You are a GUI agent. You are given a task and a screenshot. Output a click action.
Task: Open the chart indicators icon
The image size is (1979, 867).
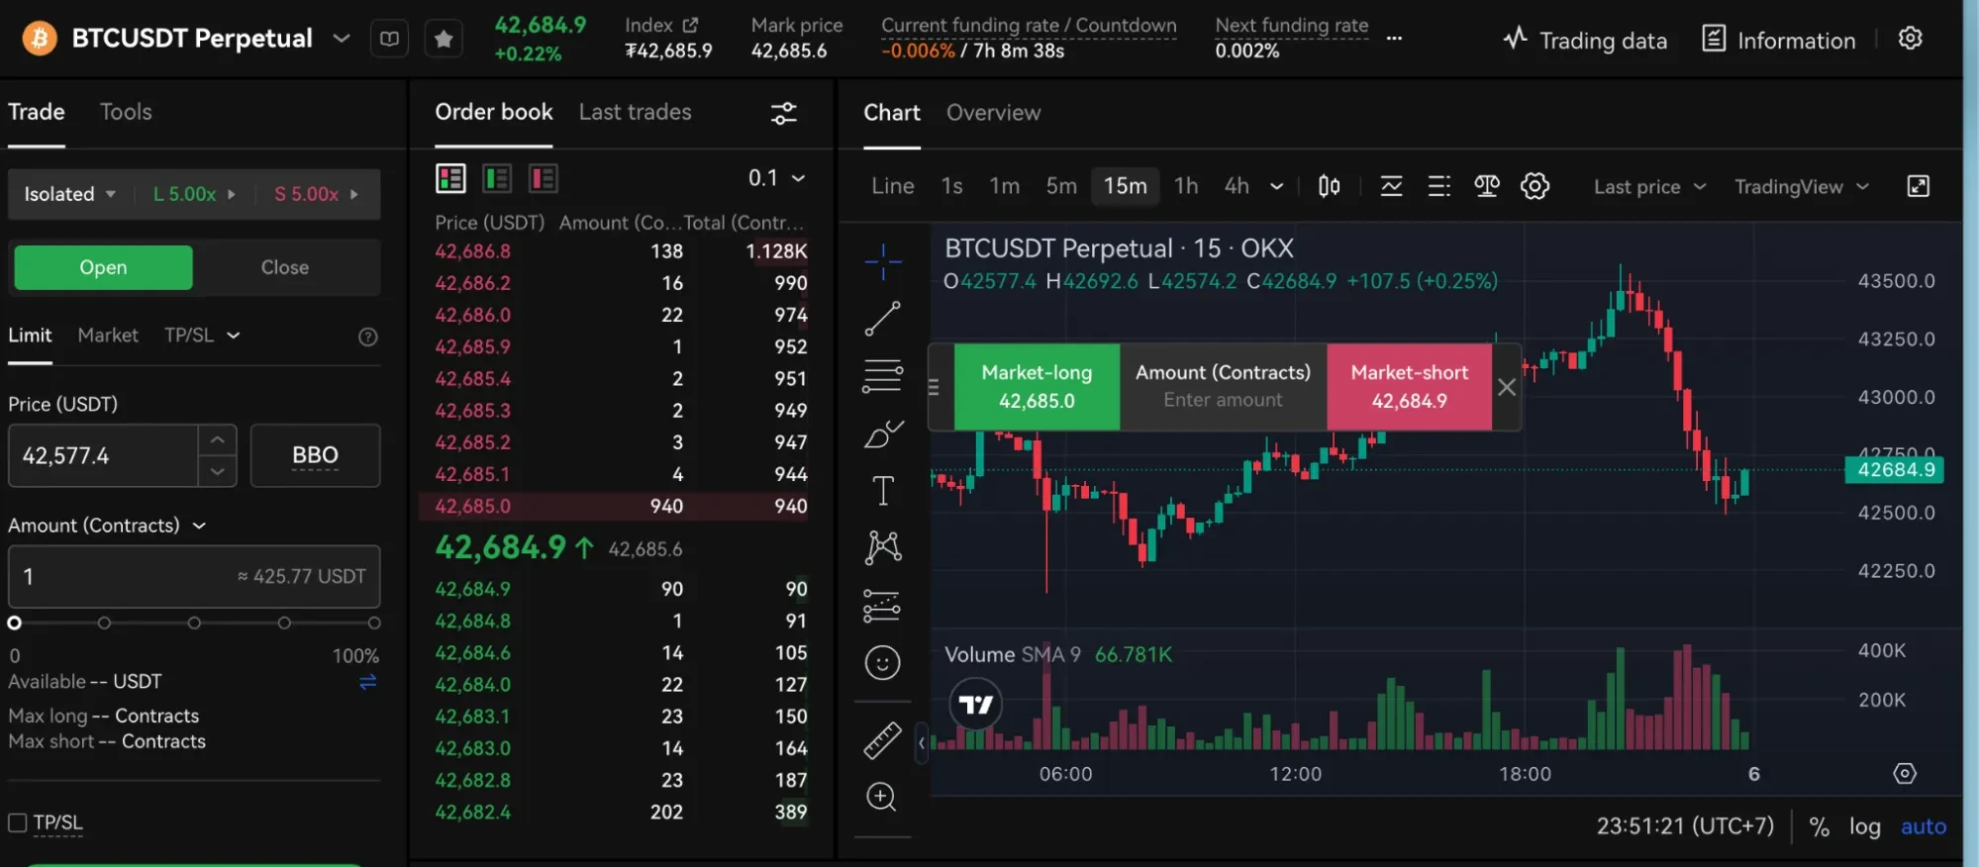click(x=1392, y=186)
